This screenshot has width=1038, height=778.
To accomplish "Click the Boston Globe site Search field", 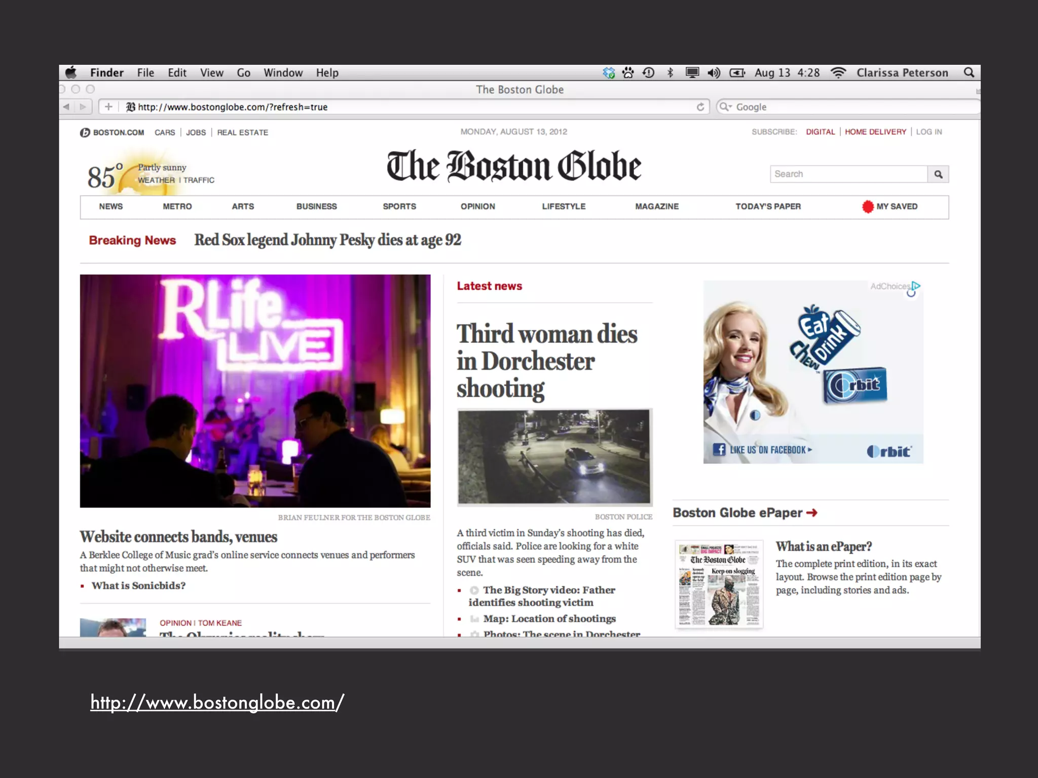I will [849, 174].
